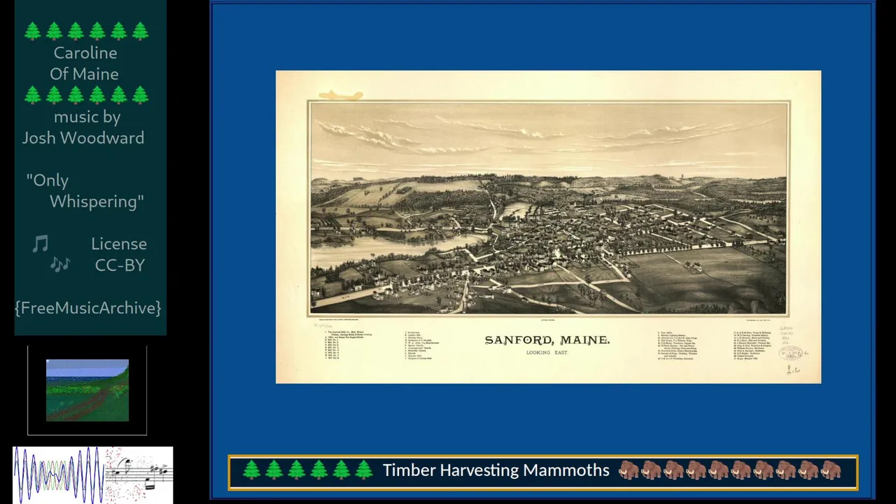Click the "Of Maine" text line
The image size is (896, 504).
coord(84,73)
